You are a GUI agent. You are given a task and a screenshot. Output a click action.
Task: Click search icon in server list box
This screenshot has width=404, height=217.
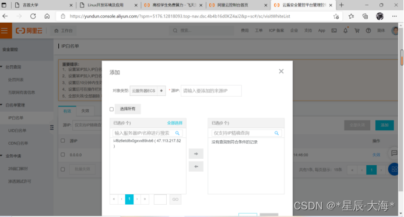[177, 133]
